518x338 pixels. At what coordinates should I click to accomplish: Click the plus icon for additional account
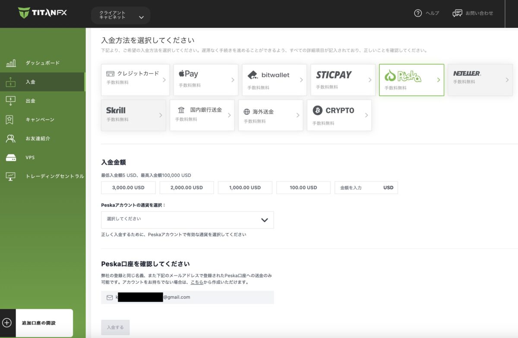[x=7, y=323]
